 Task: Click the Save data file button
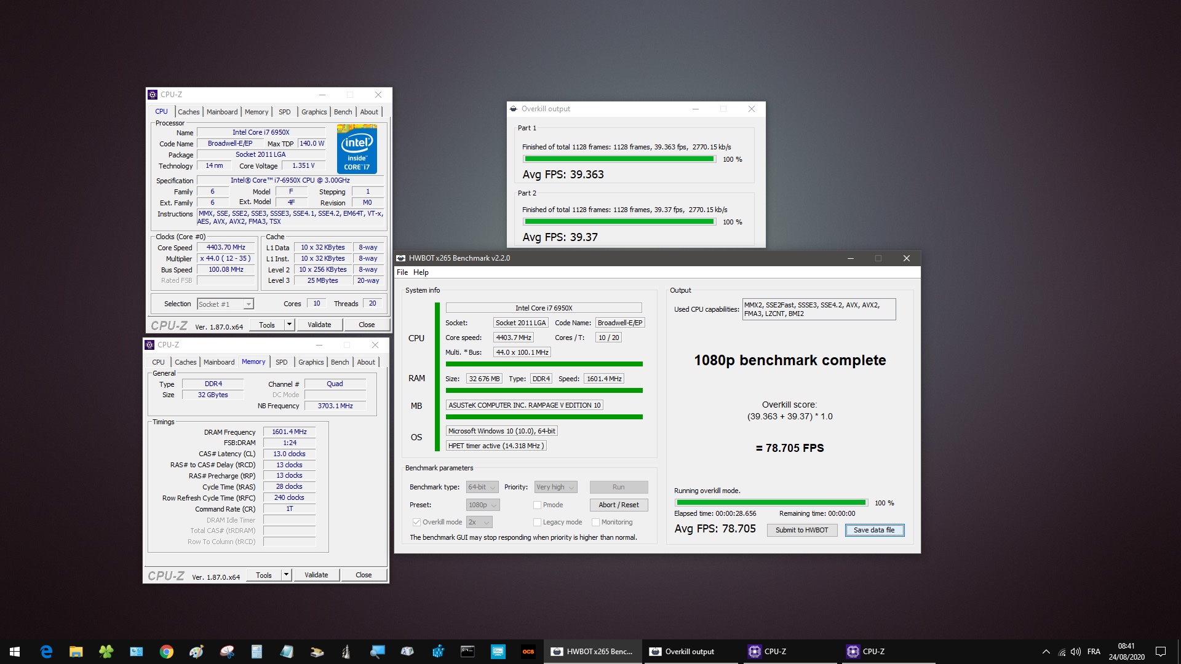(x=874, y=530)
